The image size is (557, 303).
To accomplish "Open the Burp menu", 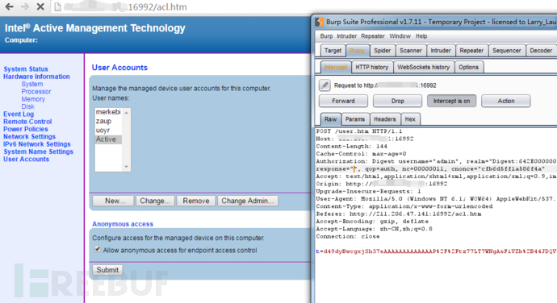I will 326,36.
